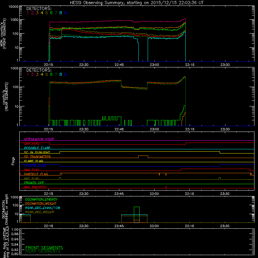
Task: Click the DECIMATION_WEIGHT legend entry
Action: tap(41, 203)
